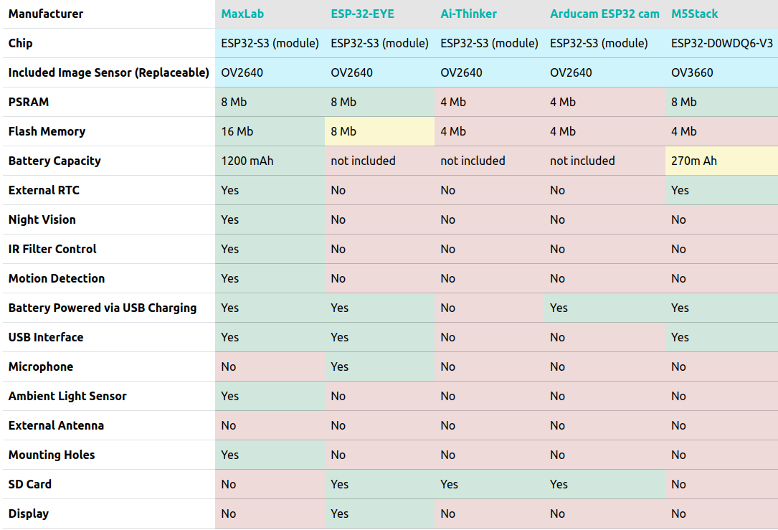Select Ai-Thinker's ESP32-S3 (module) chip cell
778x530 pixels.
489,43
